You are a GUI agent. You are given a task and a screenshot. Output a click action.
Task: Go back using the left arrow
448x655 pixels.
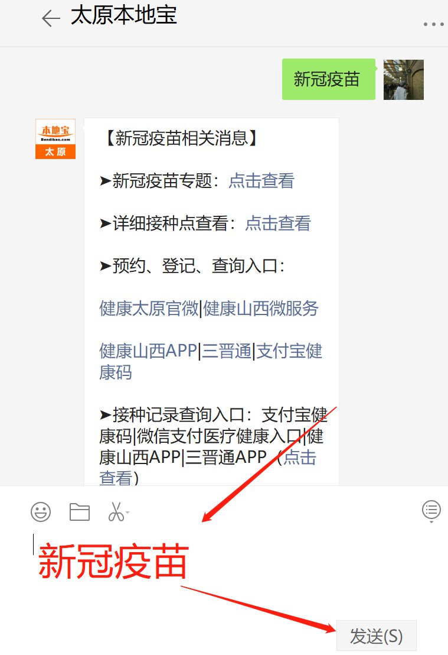[x=51, y=18]
